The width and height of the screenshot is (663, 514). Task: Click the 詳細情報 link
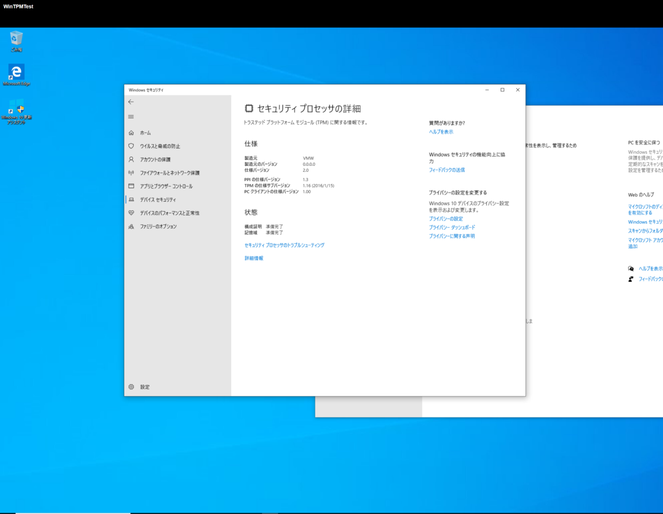pyautogui.click(x=254, y=258)
